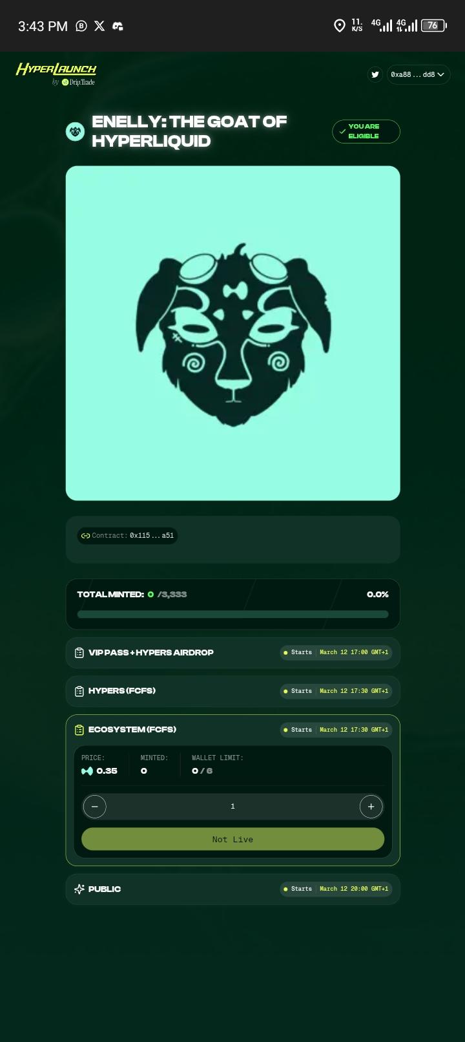Click the sparkle icon beside Public
This screenshot has height=1042, width=465.
tap(79, 889)
